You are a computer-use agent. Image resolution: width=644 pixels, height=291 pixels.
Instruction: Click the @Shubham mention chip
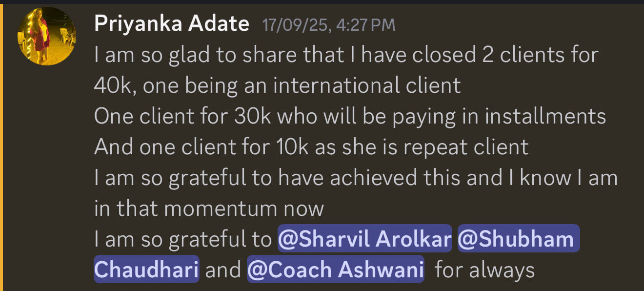pos(518,239)
